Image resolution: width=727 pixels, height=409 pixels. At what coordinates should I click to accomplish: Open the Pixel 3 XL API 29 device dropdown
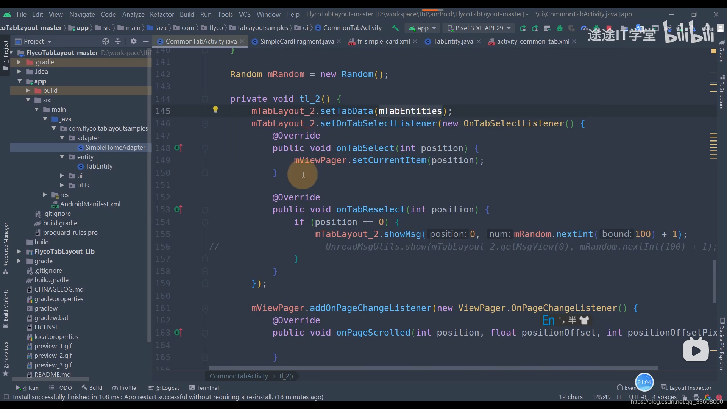(479, 28)
